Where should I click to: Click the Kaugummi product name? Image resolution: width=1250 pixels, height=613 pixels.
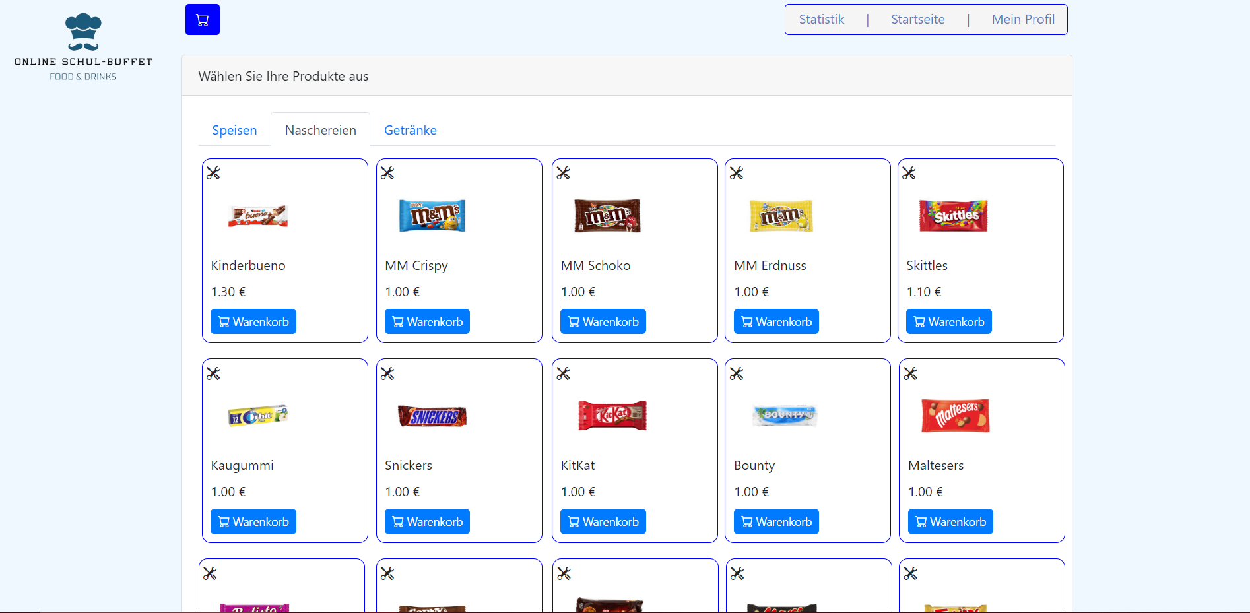242,465
